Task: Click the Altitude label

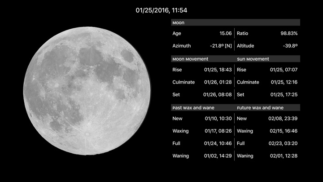Action: click(245, 46)
